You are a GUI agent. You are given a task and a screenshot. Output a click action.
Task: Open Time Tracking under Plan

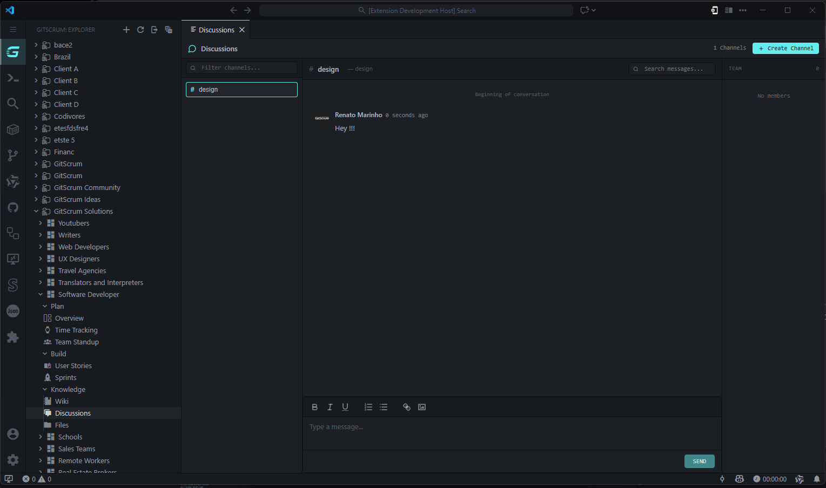pos(75,330)
